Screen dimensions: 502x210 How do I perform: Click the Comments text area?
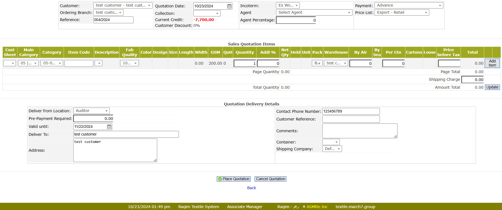[x=359, y=131]
